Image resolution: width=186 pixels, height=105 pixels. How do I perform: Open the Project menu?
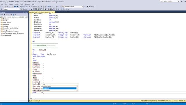click(x=17, y=4)
